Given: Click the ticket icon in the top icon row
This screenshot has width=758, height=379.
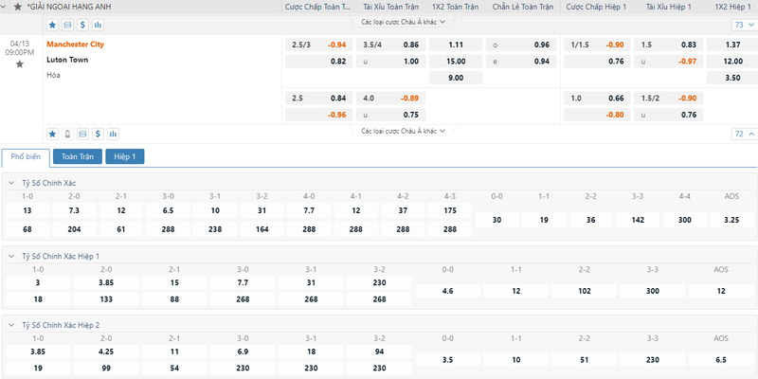Looking at the screenshot, I should tap(67, 25).
